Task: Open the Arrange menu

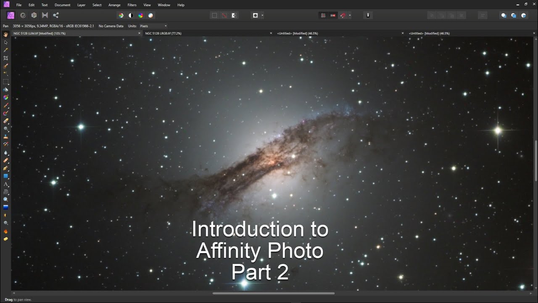Action: pos(114,5)
